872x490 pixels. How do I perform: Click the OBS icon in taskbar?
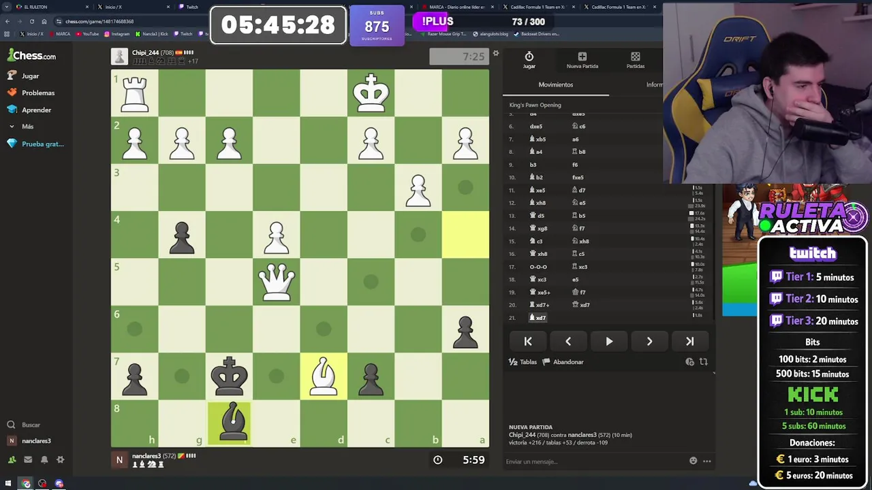pos(42,484)
